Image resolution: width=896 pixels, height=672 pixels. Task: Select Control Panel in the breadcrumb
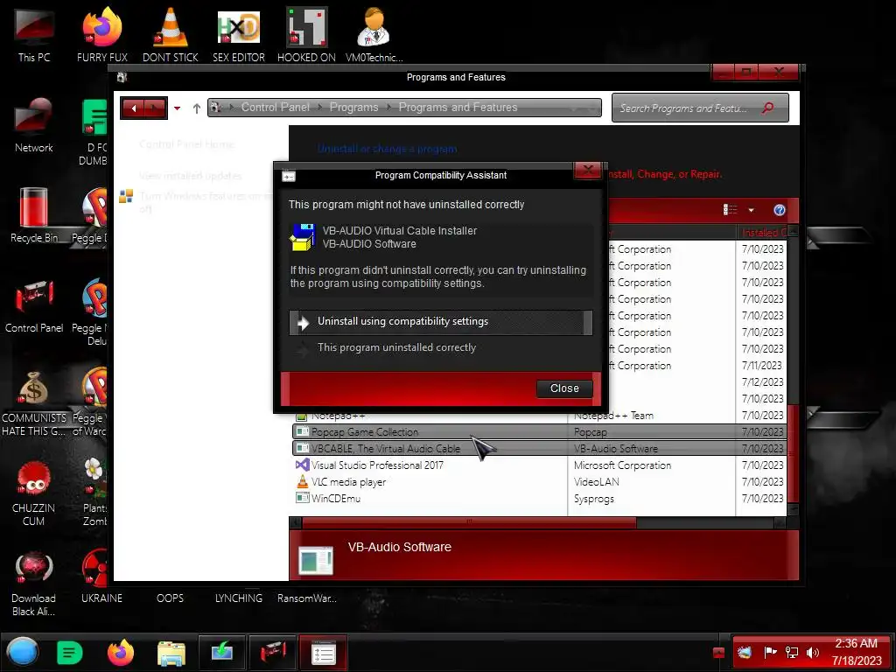point(275,107)
